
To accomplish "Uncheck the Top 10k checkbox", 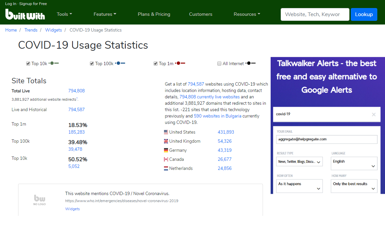I will coord(28,63).
